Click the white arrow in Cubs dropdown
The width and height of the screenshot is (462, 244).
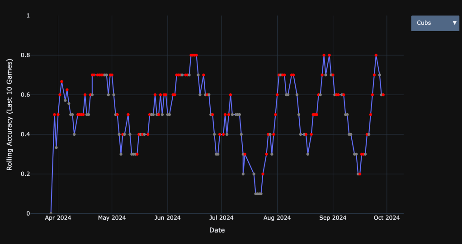[x=454, y=23]
